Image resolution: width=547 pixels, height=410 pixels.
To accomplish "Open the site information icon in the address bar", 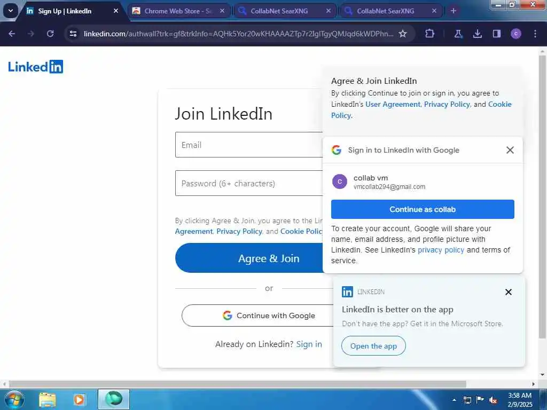I will coord(73,34).
